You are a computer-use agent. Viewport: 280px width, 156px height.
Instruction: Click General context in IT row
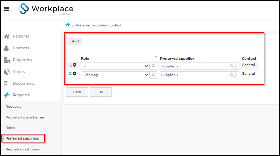pyautogui.click(x=248, y=65)
